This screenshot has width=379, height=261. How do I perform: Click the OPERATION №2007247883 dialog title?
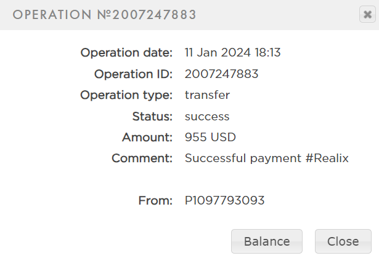click(104, 15)
